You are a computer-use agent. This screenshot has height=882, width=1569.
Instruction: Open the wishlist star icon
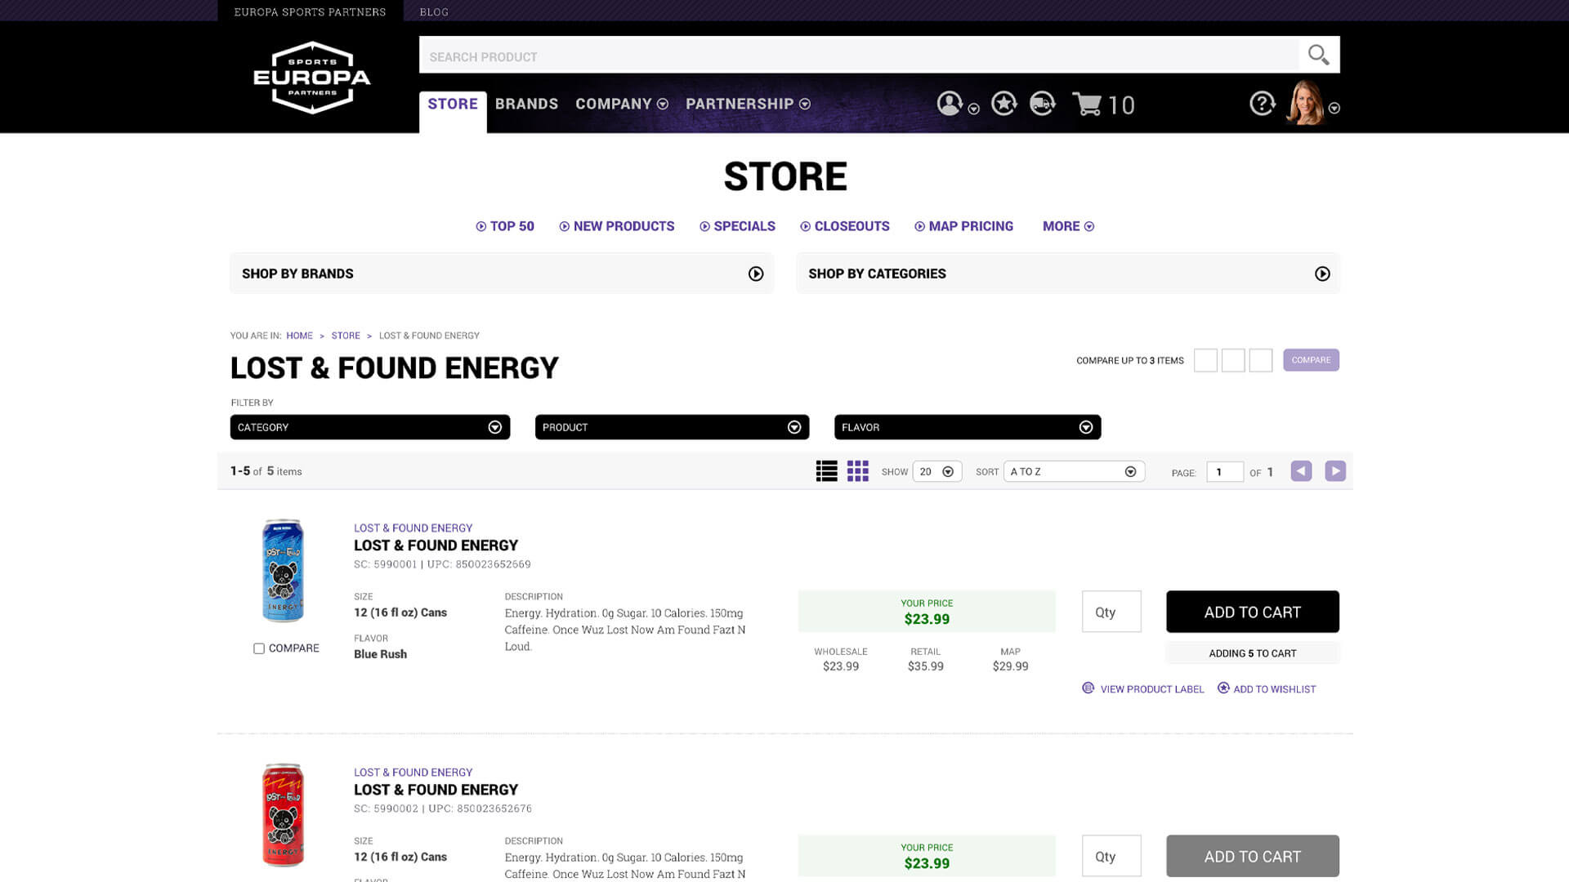pyautogui.click(x=1004, y=104)
